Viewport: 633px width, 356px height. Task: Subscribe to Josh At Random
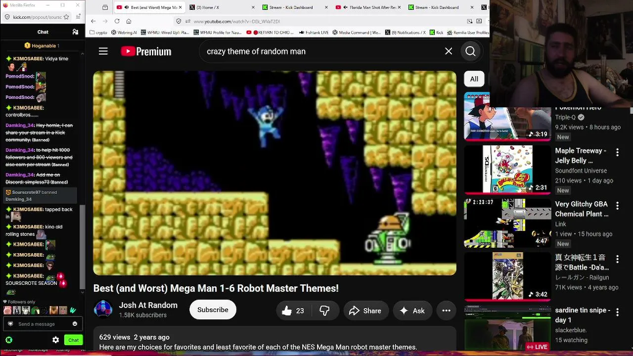click(x=213, y=310)
